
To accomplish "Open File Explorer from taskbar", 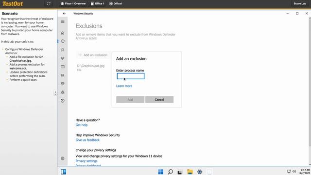I will coord(190,172).
